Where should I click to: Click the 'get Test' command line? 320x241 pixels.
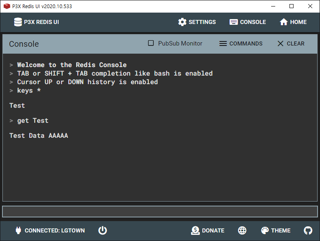click(33, 121)
